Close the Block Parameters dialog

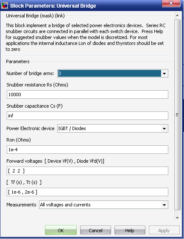pyautogui.click(x=171, y=3)
